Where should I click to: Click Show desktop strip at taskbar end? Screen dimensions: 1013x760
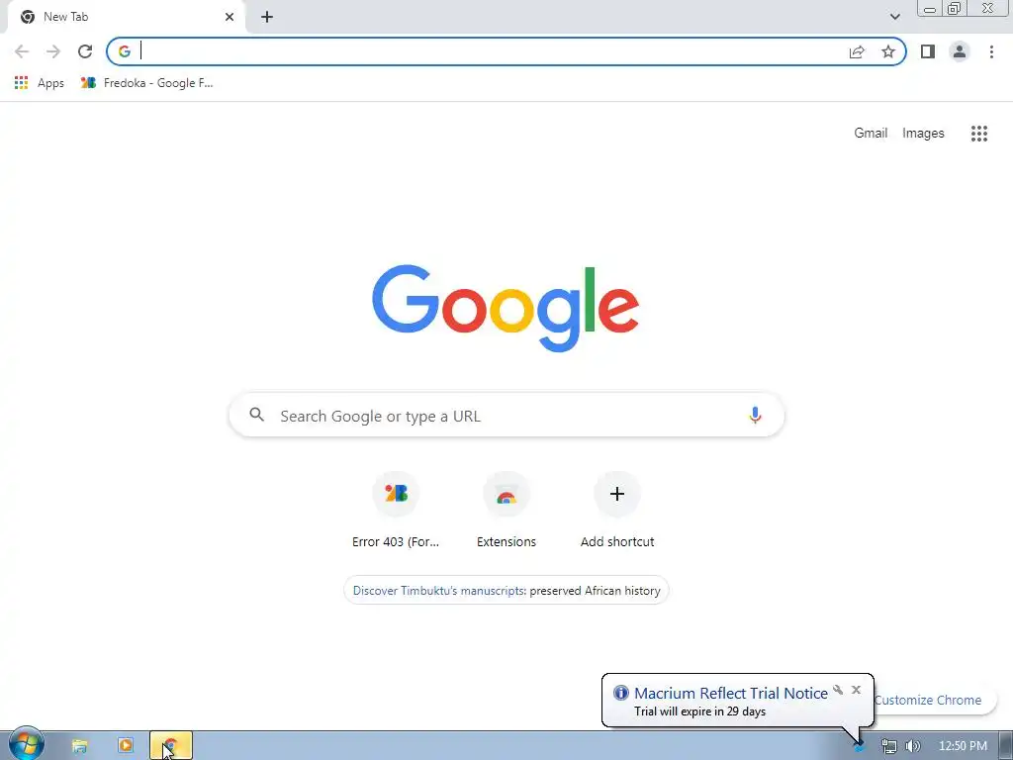1006,746
